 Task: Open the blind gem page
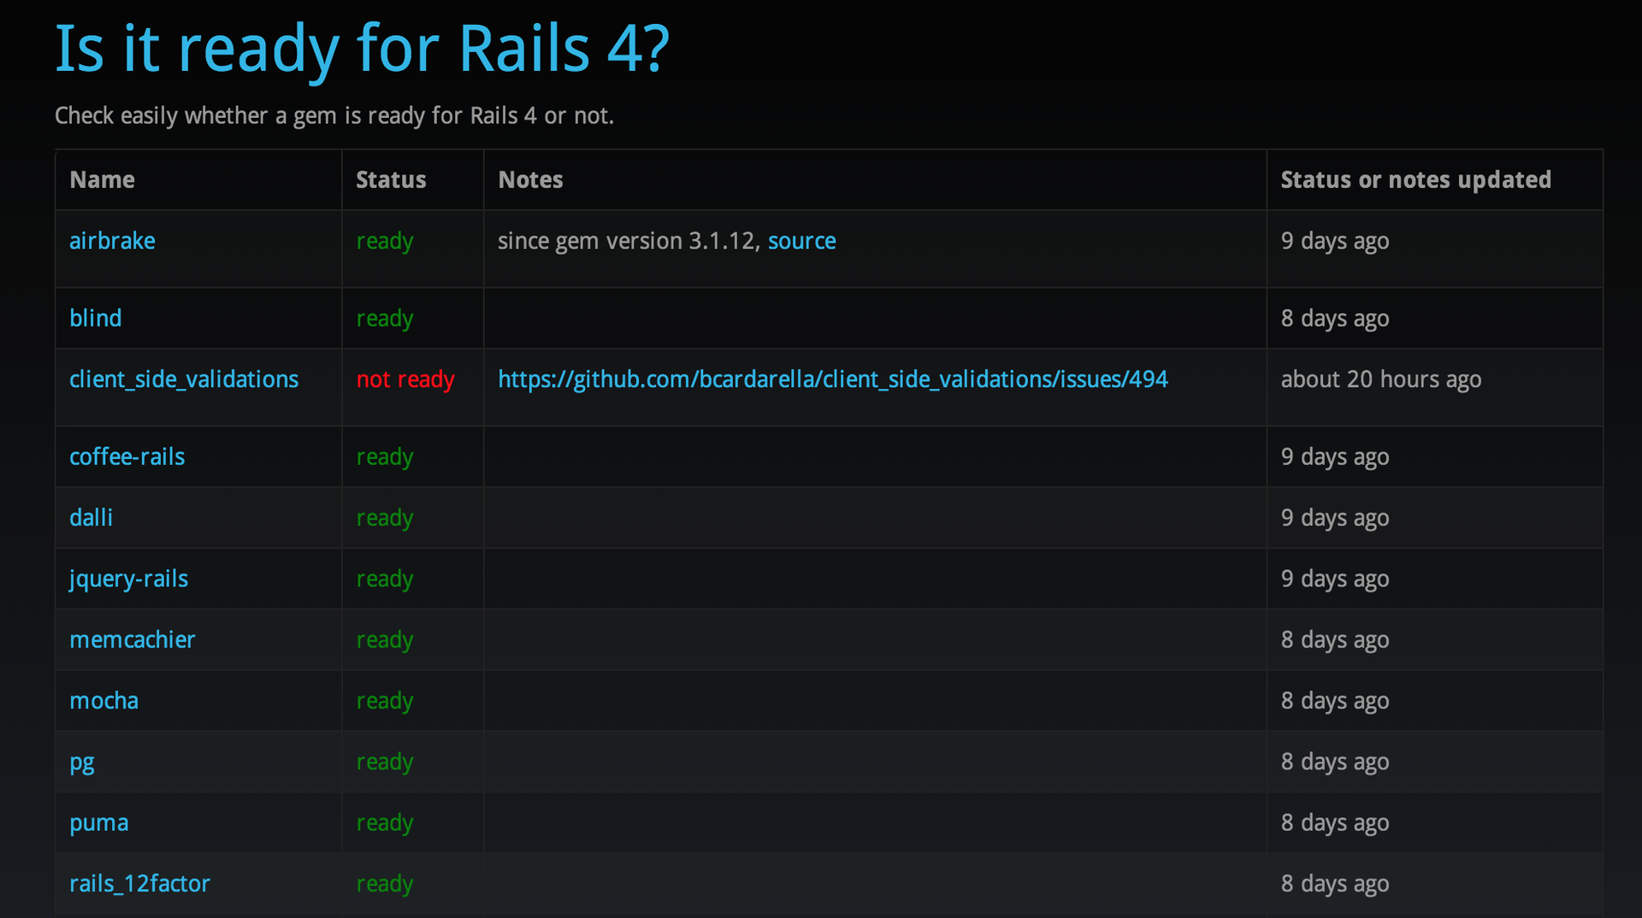(x=95, y=318)
